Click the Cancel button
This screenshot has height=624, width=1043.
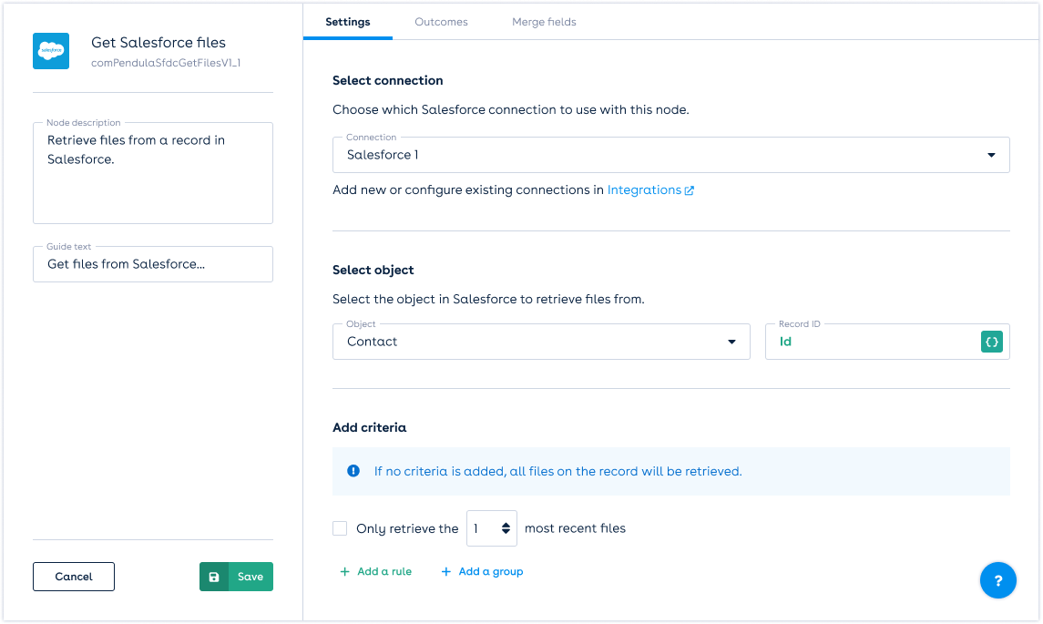click(74, 577)
